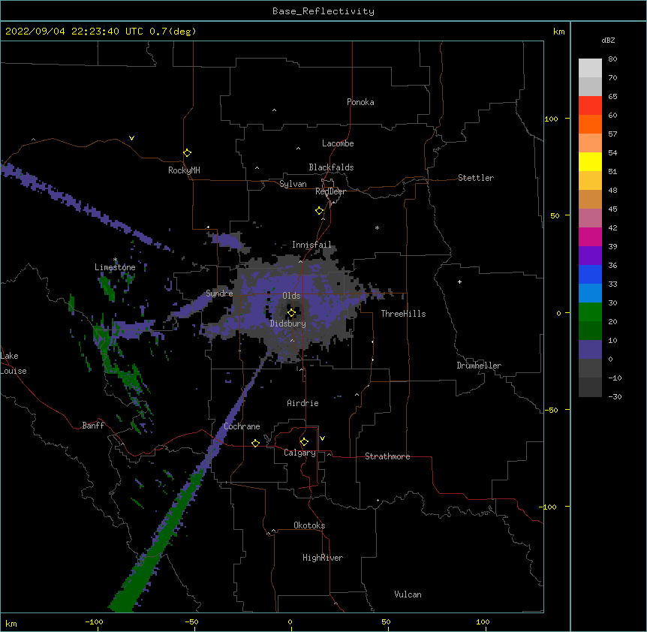Pick the slate purple 0–10 dBZ swatch
This screenshot has height=632, width=647.
point(590,350)
